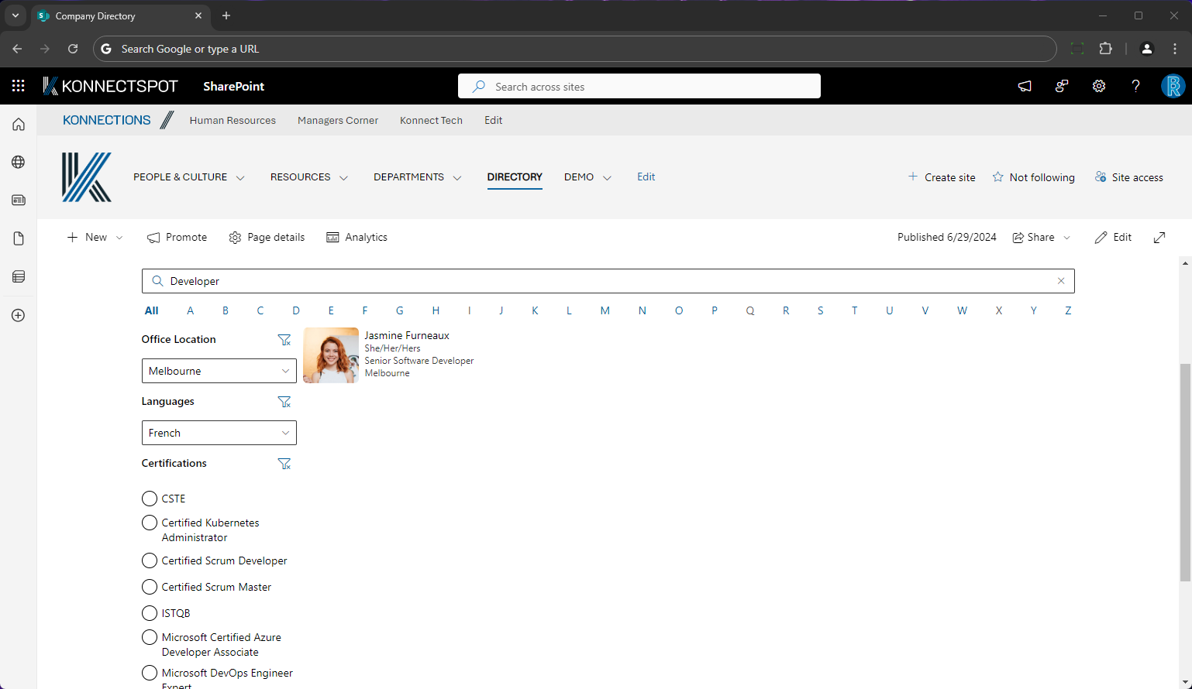Open page Analytics
The height and width of the screenshot is (689, 1192).
[357, 238]
